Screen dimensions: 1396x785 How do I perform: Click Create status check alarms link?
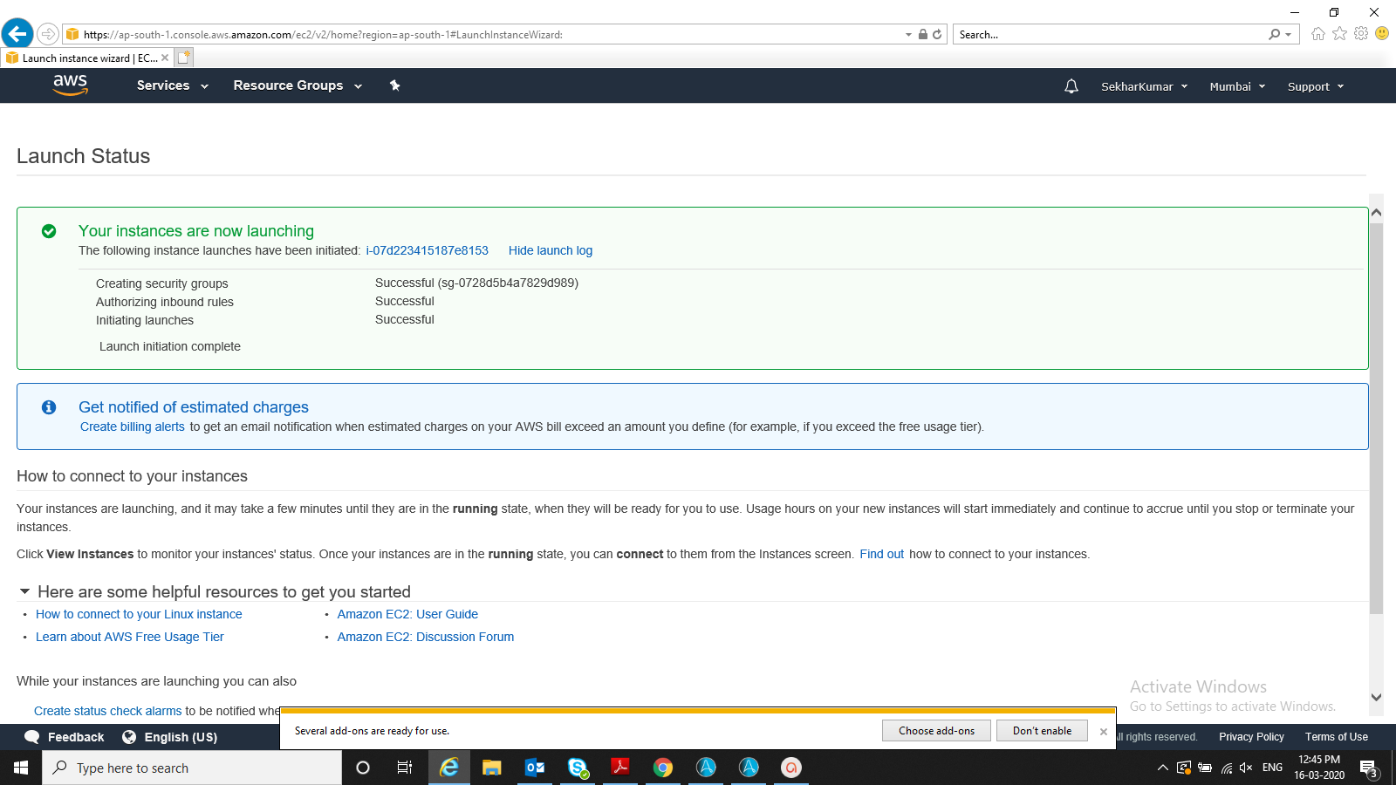tap(108, 711)
